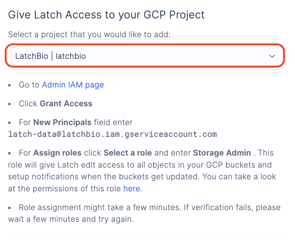Image resolution: width=295 pixels, height=241 pixels.
Task: Click the bullet before 'Role assignment' note
Action: click(10, 208)
